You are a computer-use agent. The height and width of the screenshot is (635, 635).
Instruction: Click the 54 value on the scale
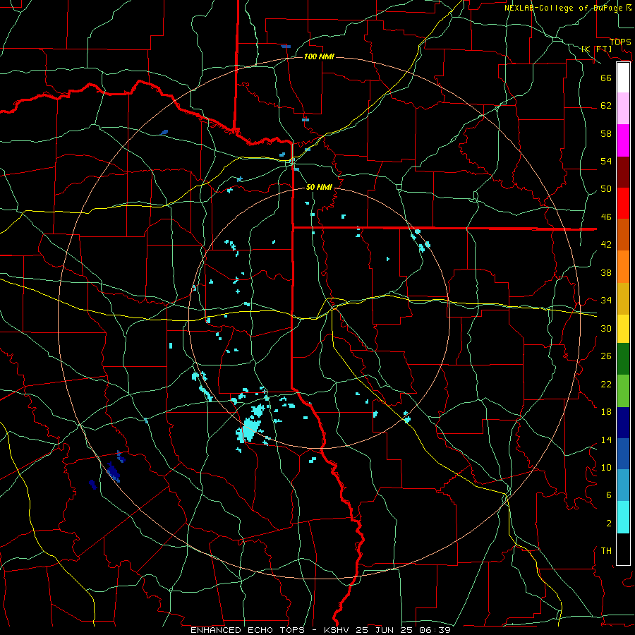(606, 161)
